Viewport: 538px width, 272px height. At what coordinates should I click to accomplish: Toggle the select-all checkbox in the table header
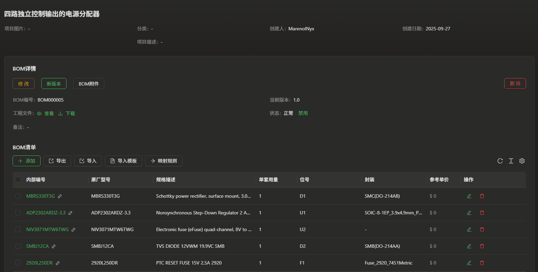pyautogui.click(x=18, y=180)
